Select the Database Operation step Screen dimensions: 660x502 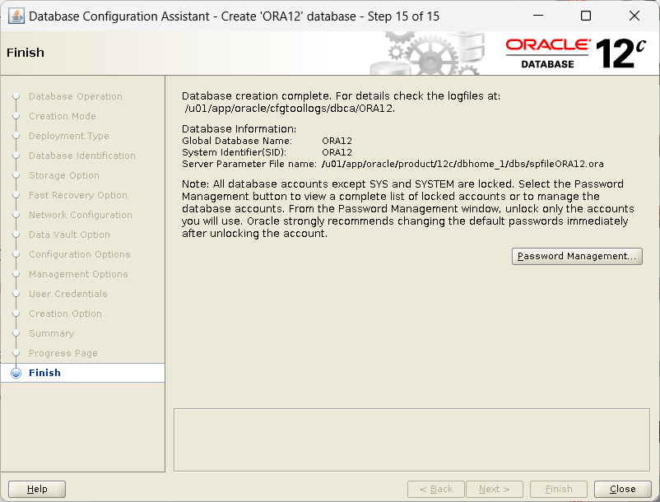[x=76, y=96]
